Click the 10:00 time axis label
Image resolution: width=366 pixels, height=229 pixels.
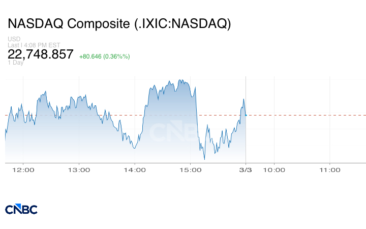click(274, 170)
